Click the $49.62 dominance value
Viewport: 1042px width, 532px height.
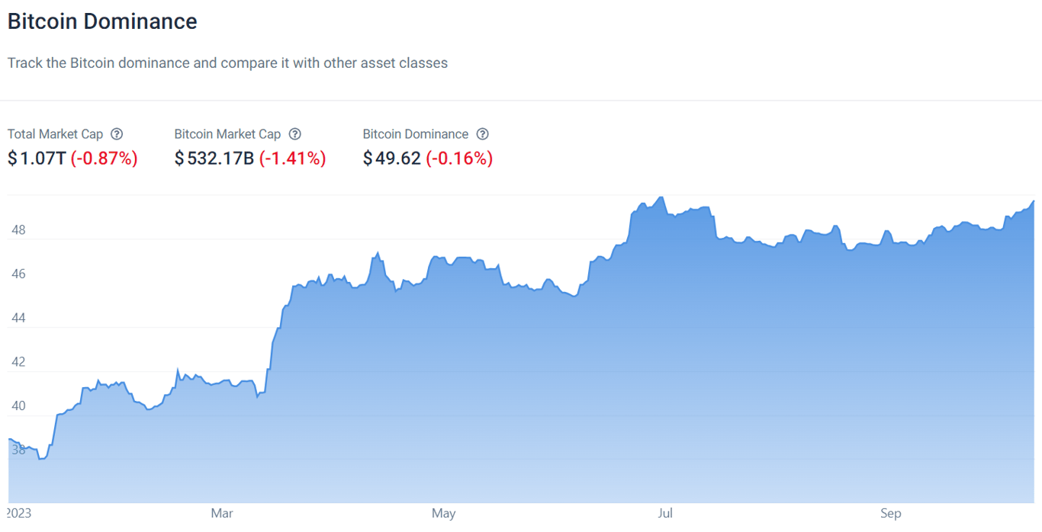[392, 159]
